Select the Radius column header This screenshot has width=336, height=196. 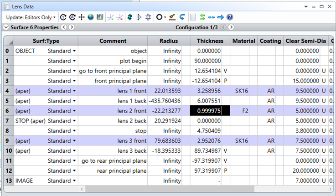[169, 41]
